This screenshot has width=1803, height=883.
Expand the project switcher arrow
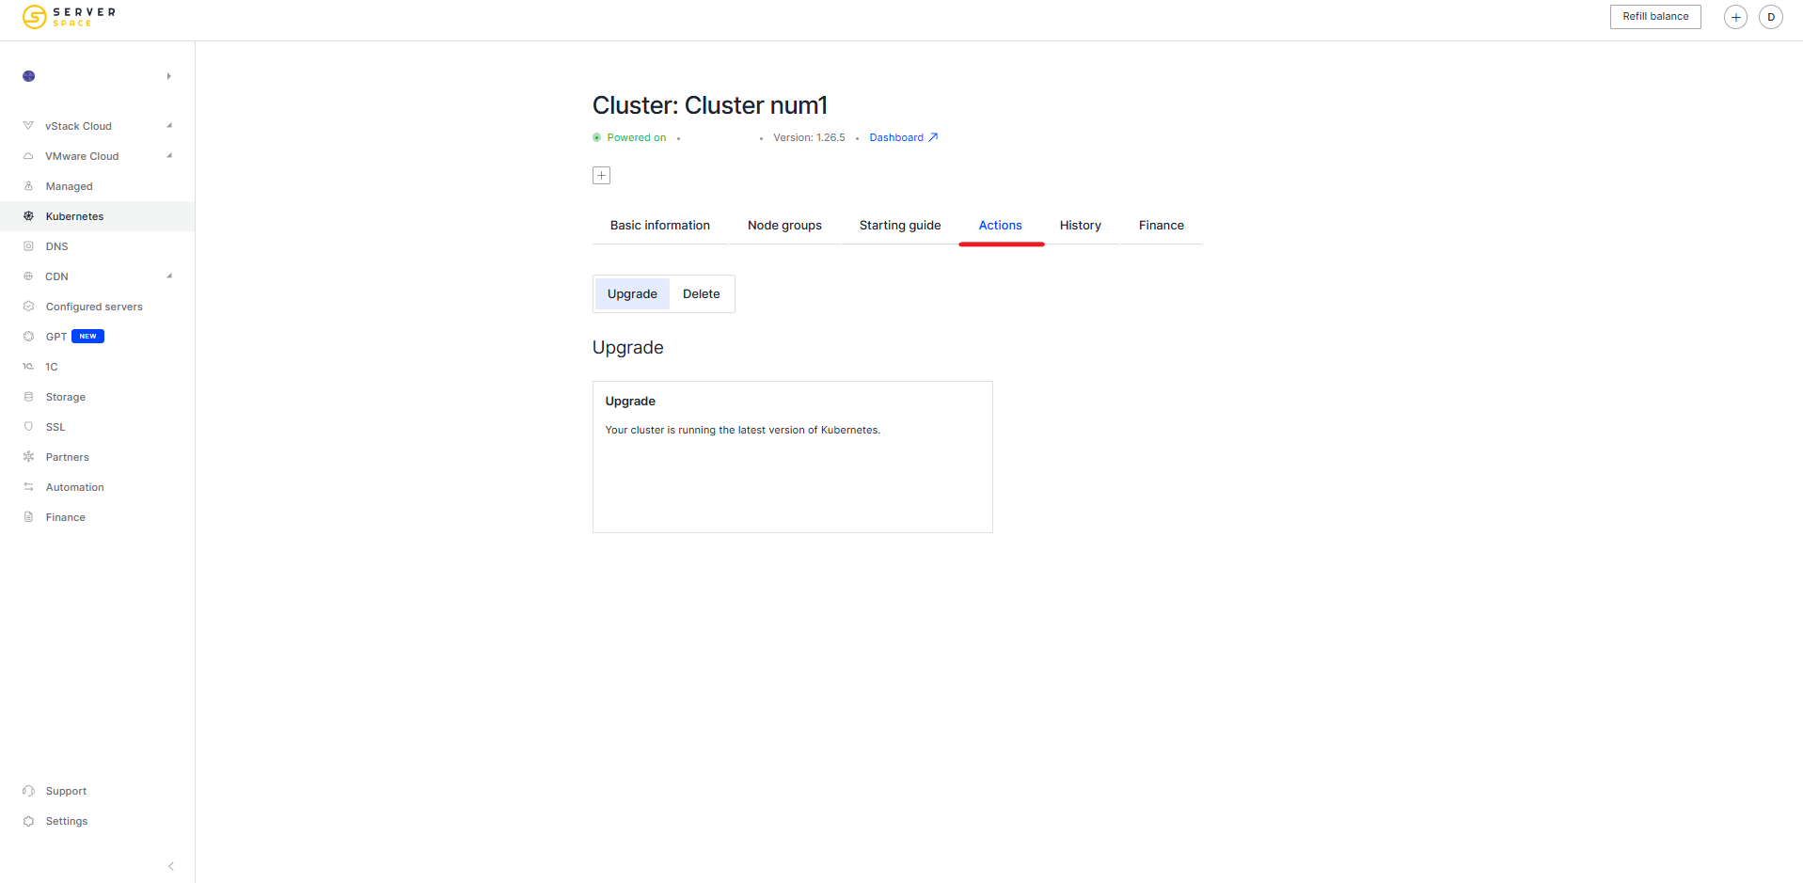(169, 76)
